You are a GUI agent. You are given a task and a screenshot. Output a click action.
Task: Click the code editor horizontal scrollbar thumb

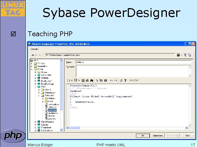(x=75, y=128)
